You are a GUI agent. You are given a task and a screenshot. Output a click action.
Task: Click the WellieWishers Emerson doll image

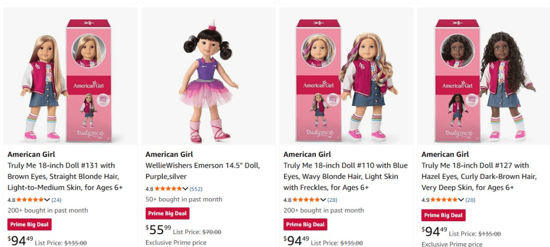click(208, 81)
